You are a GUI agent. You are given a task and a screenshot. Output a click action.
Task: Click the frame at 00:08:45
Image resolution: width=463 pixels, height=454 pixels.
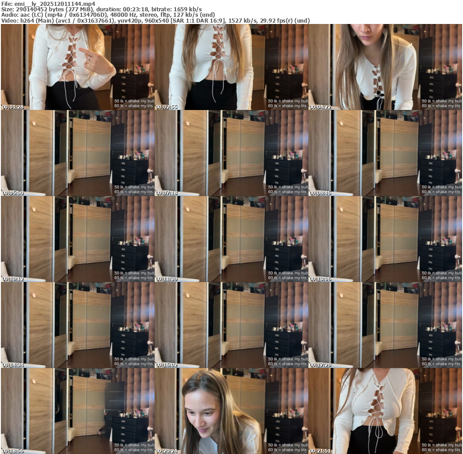pyautogui.click(x=385, y=153)
